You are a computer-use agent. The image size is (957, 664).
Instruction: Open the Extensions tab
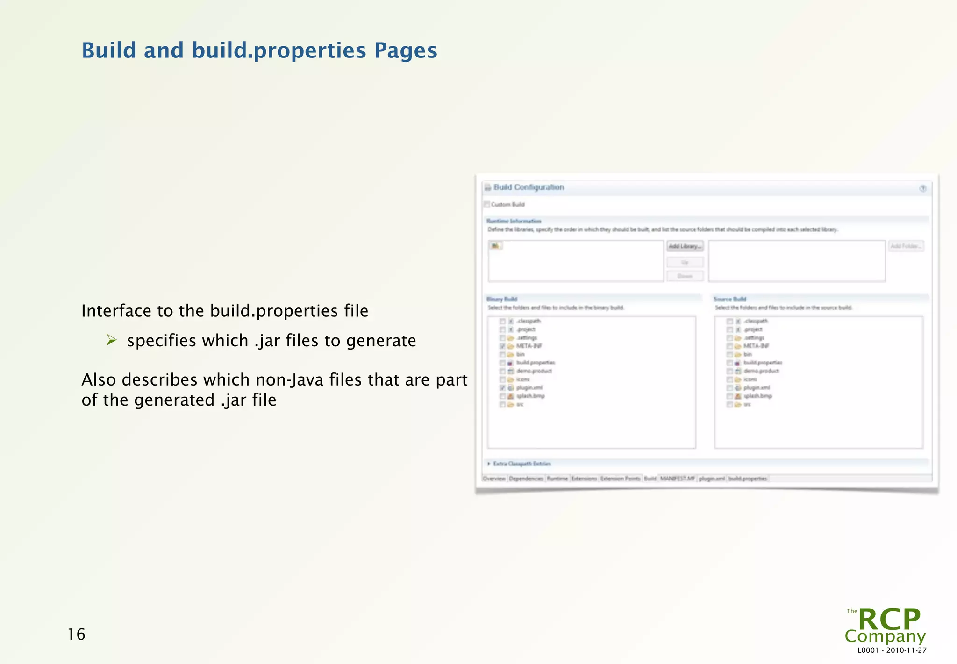[584, 478]
